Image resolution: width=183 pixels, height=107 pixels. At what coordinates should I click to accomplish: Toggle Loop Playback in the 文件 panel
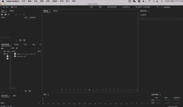(x=20, y=40)
